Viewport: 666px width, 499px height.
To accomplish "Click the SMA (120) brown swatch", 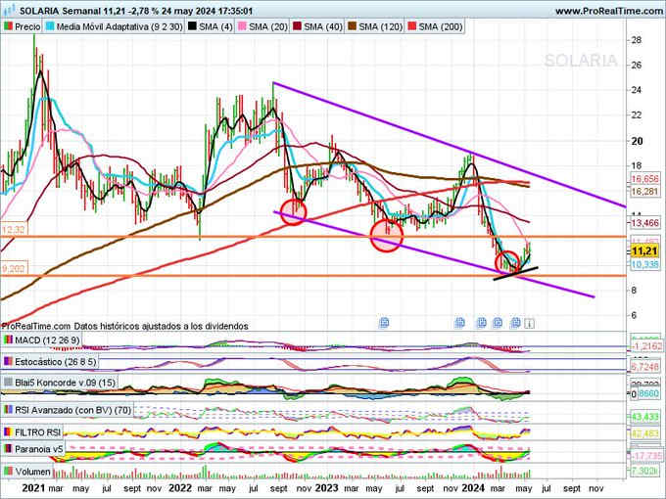I will [352, 26].
